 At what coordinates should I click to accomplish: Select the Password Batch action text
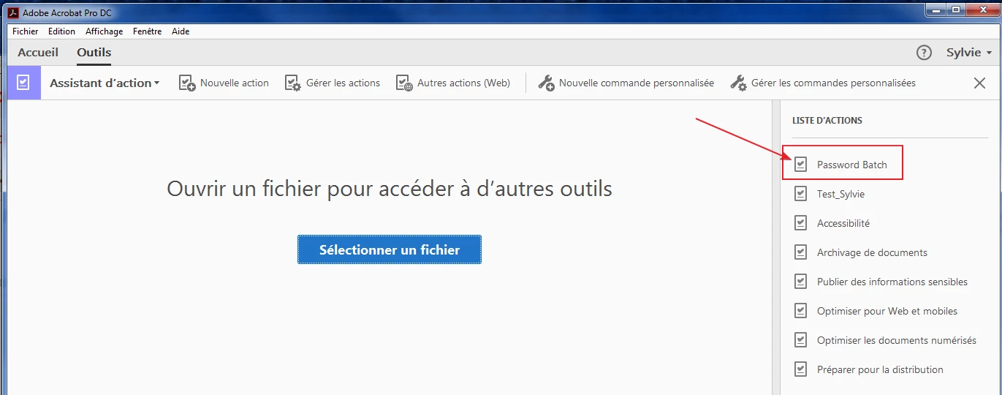(852, 165)
